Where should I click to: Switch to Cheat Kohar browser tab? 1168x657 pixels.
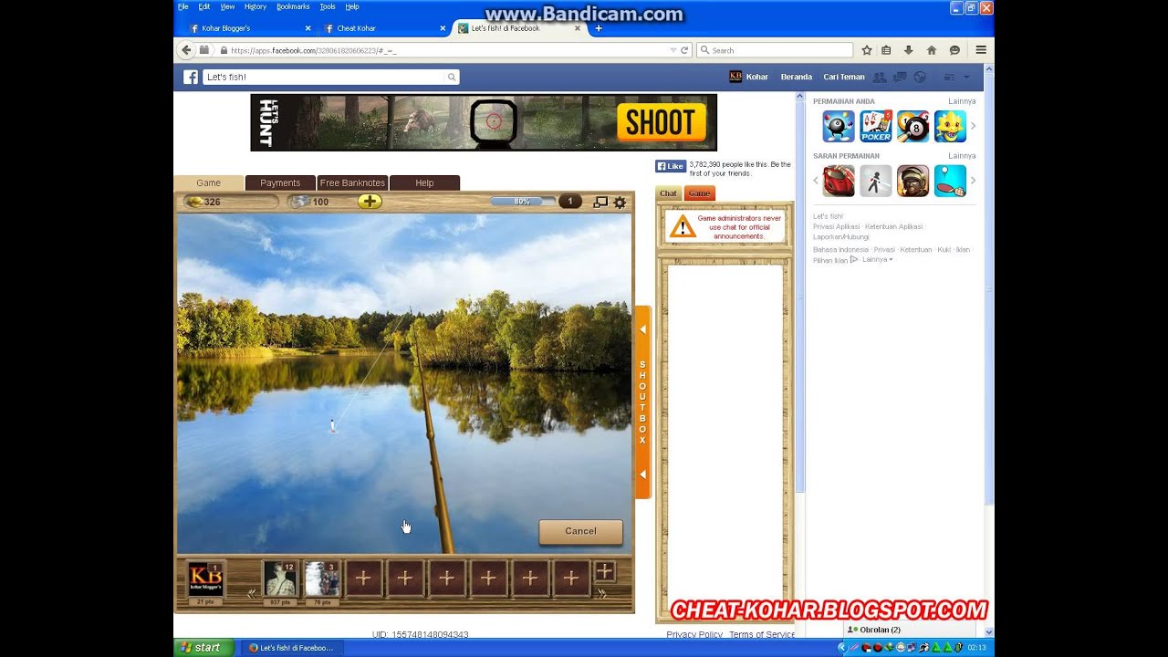click(383, 28)
